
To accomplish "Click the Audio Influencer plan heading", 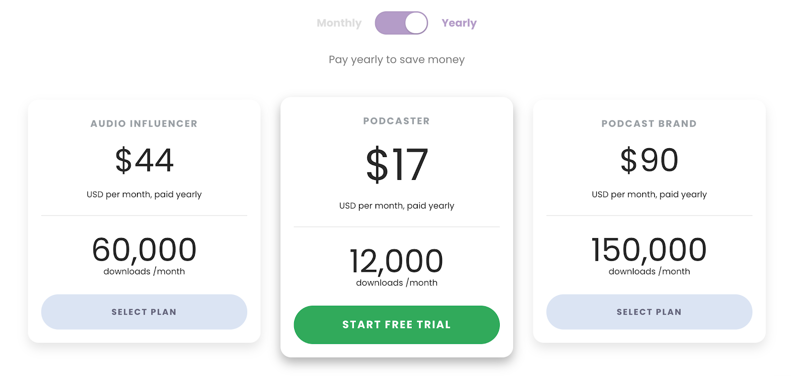I will [144, 124].
